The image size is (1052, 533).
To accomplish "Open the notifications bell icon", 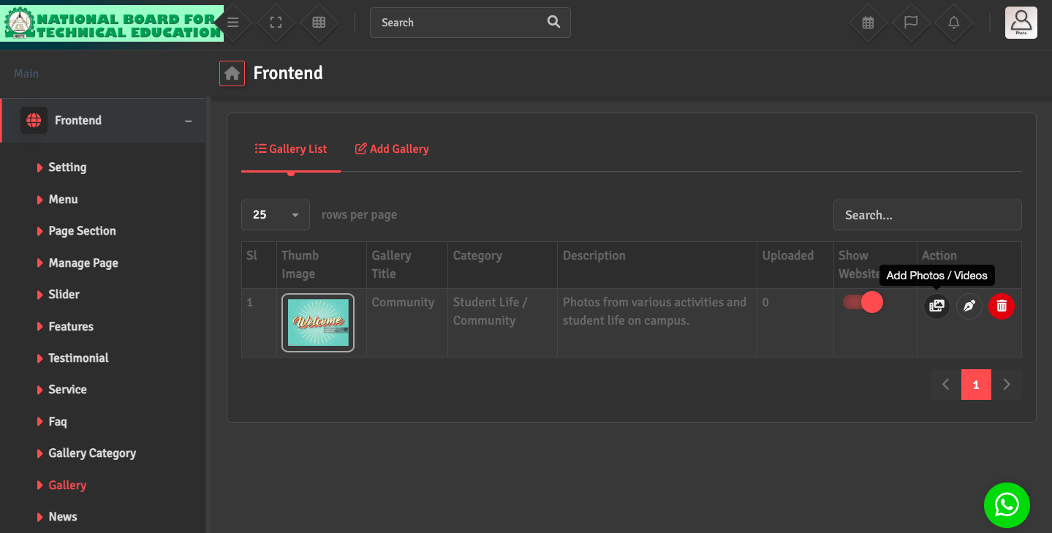I will [954, 23].
